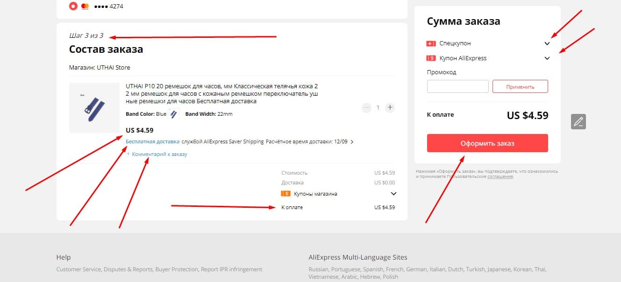Click the watch strap product thumbnail
The height and width of the screenshot is (282, 621).
coord(94,108)
